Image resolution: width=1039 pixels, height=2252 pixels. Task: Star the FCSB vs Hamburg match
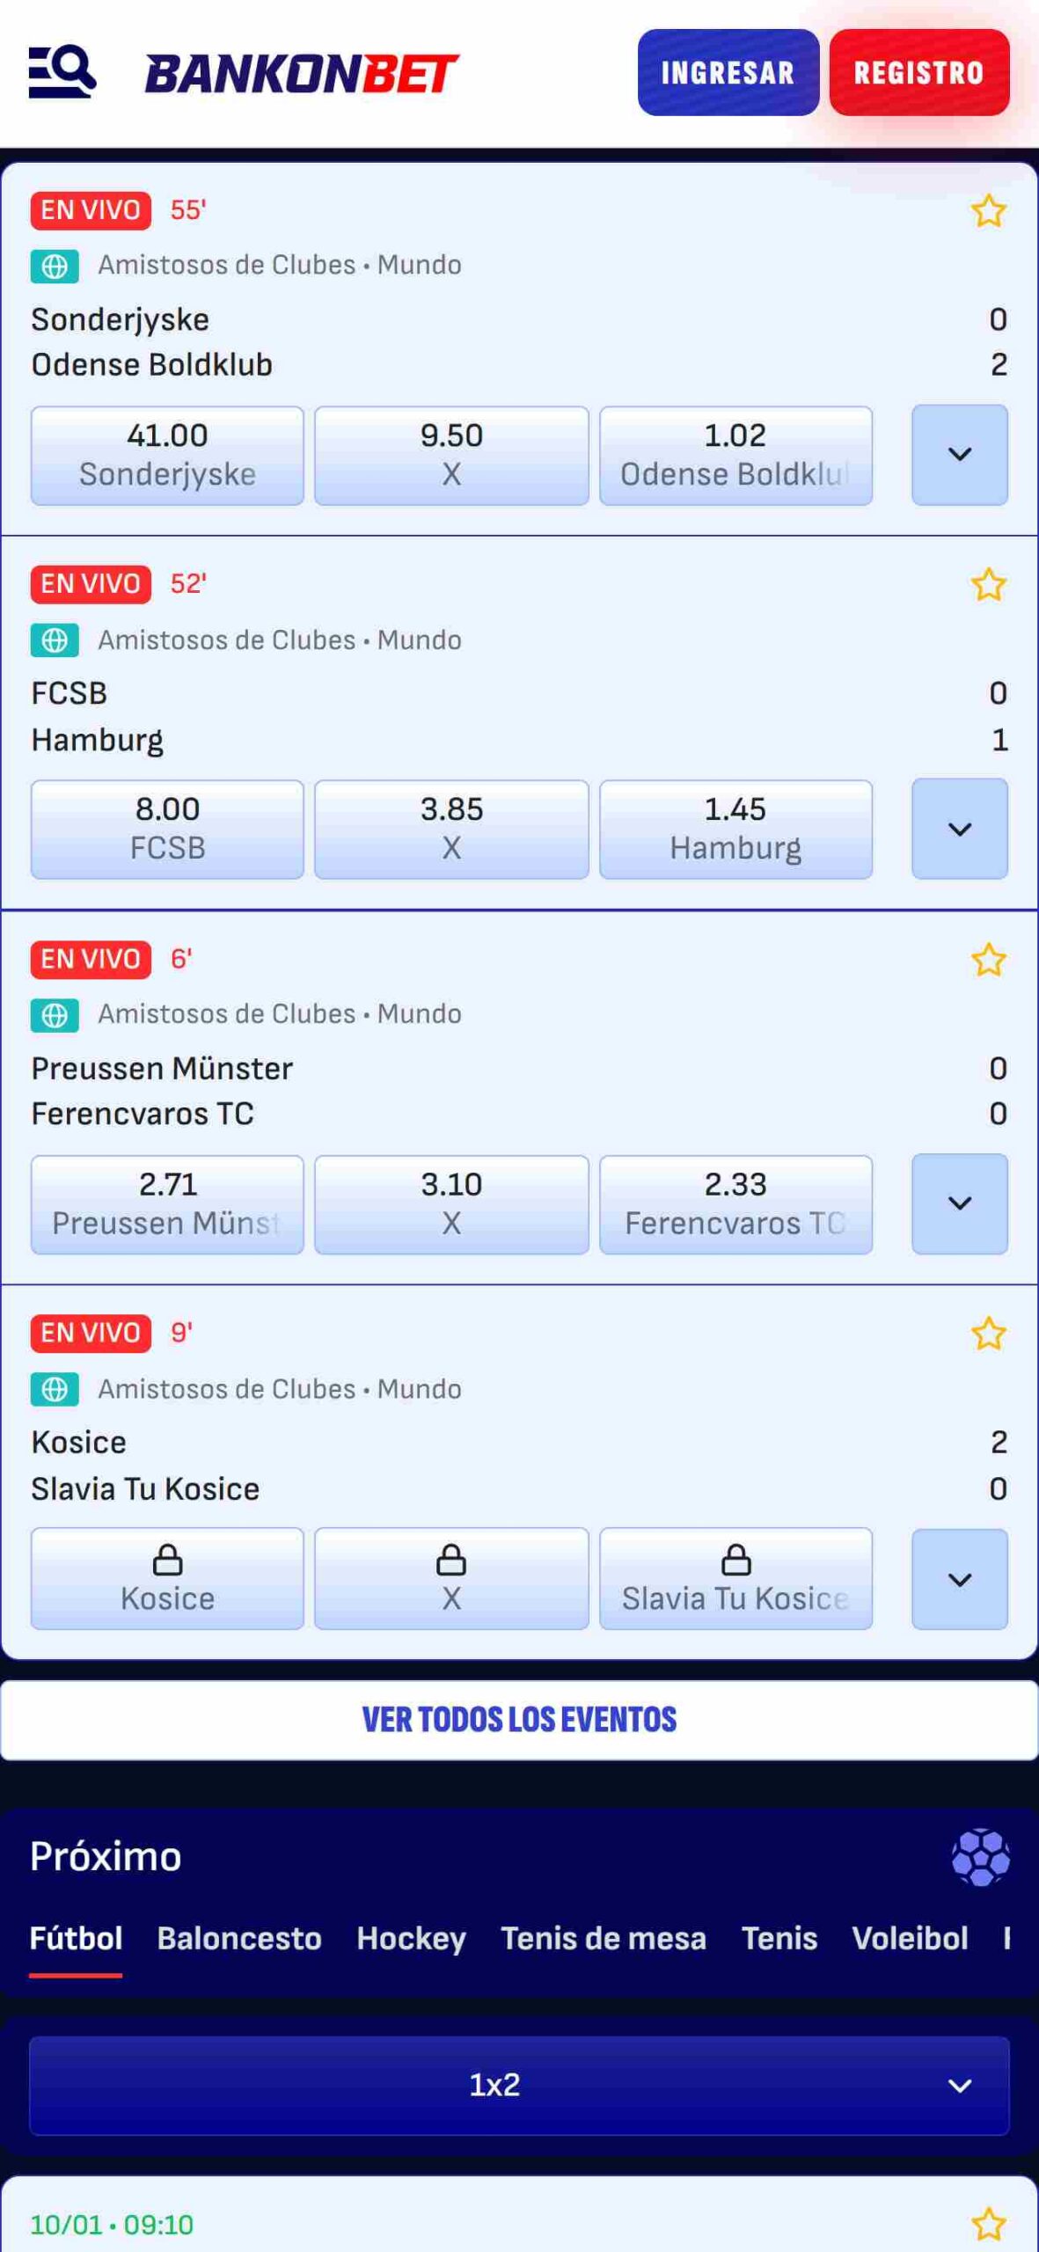(988, 585)
